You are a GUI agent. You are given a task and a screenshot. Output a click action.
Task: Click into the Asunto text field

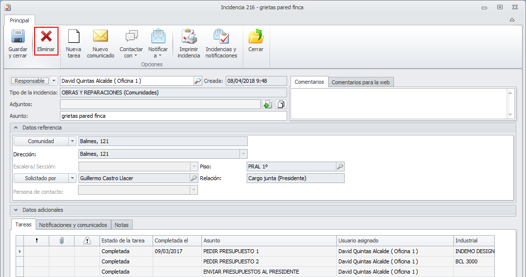pyautogui.click(x=173, y=116)
